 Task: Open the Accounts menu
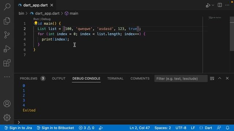(7, 103)
